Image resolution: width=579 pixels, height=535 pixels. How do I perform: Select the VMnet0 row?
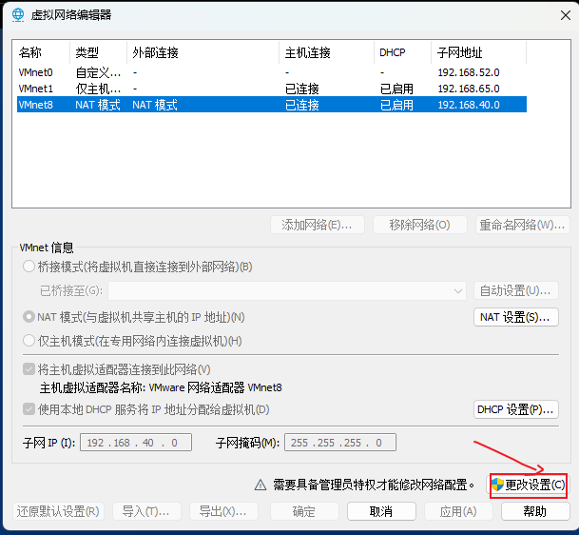point(272,72)
